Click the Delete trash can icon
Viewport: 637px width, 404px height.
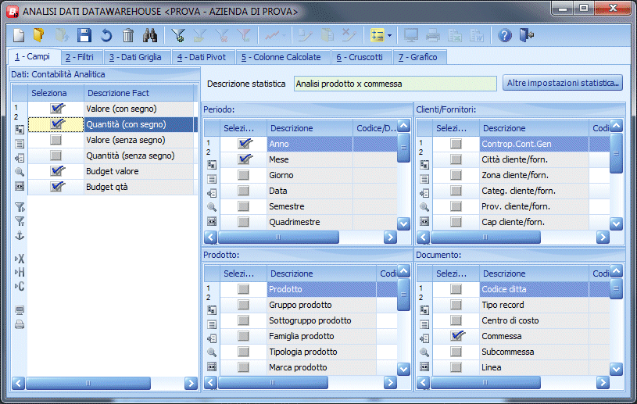click(128, 35)
